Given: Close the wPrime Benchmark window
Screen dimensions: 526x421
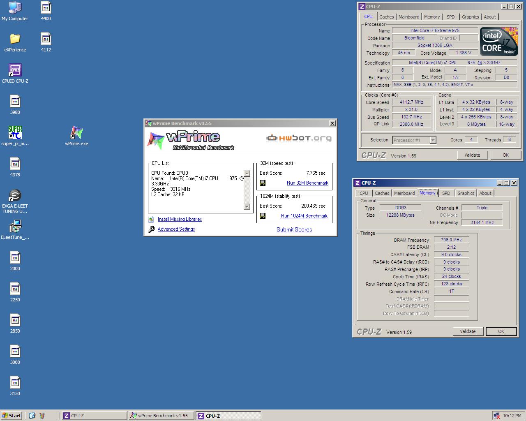Looking at the screenshot, I should [x=332, y=123].
